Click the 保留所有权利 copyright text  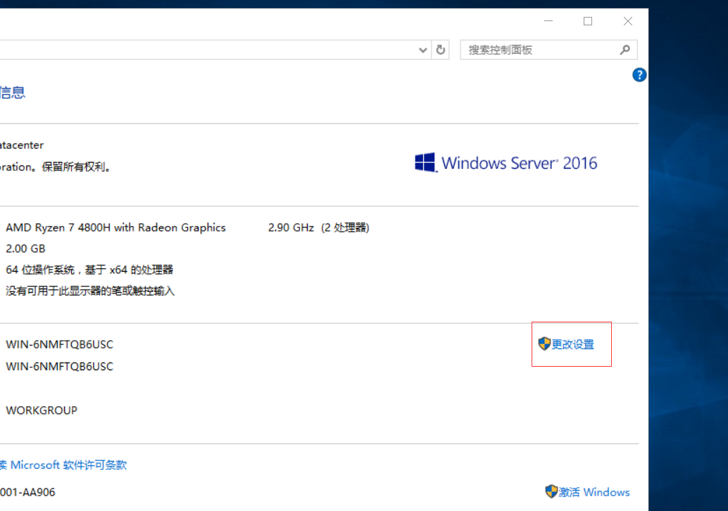click(76, 167)
